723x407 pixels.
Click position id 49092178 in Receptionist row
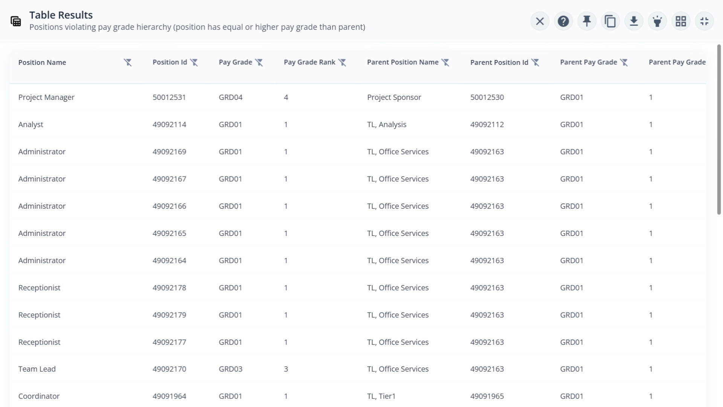click(169, 287)
